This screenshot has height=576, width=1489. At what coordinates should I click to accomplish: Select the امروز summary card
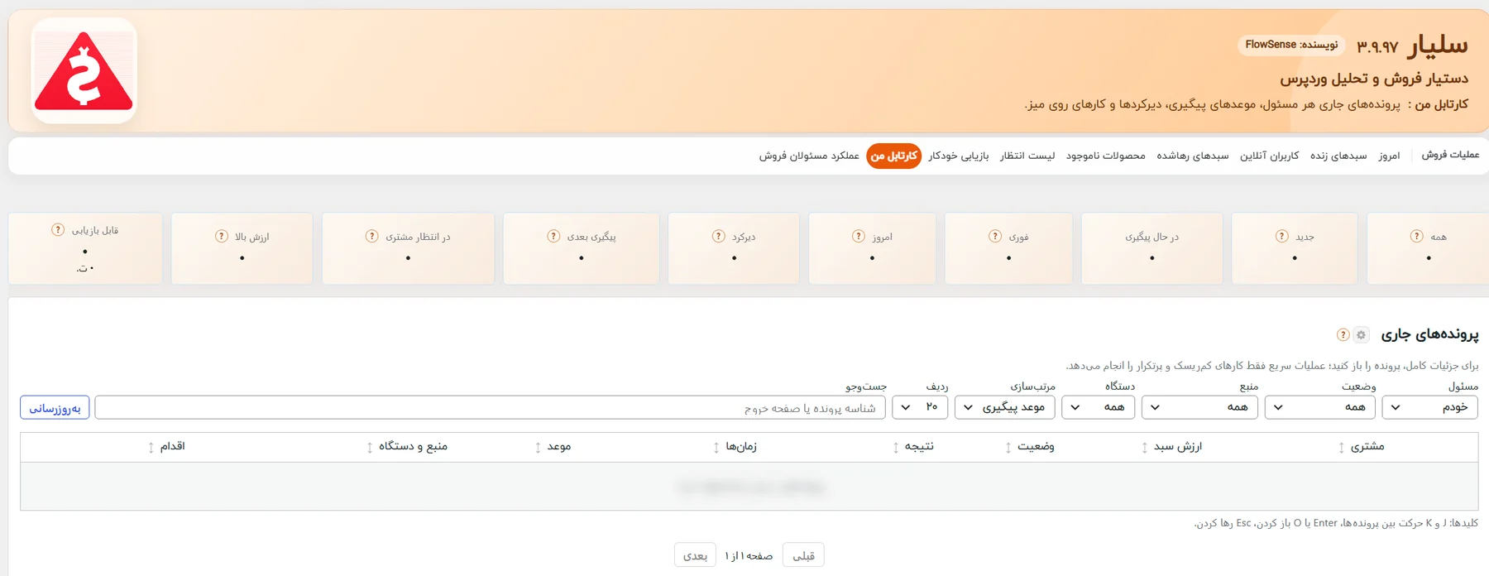872,248
